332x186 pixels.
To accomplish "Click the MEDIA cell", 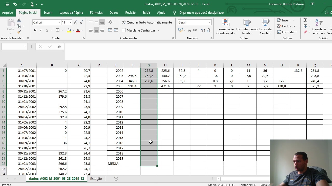I will tap(115, 164).
